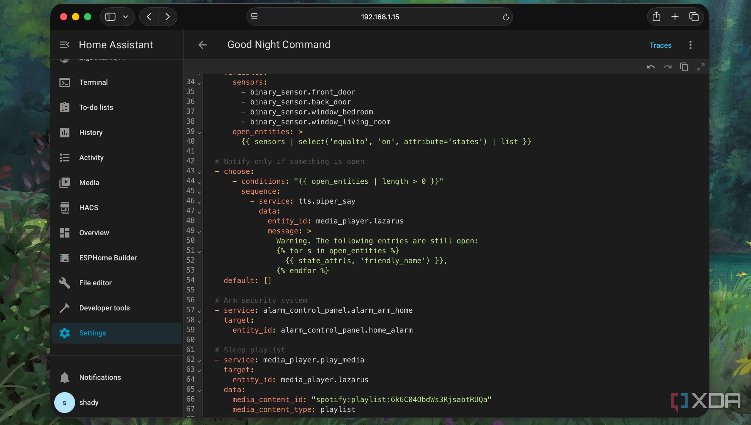The height and width of the screenshot is (425, 751).
Task: Copy YAML with the copy icon
Action: click(x=684, y=67)
